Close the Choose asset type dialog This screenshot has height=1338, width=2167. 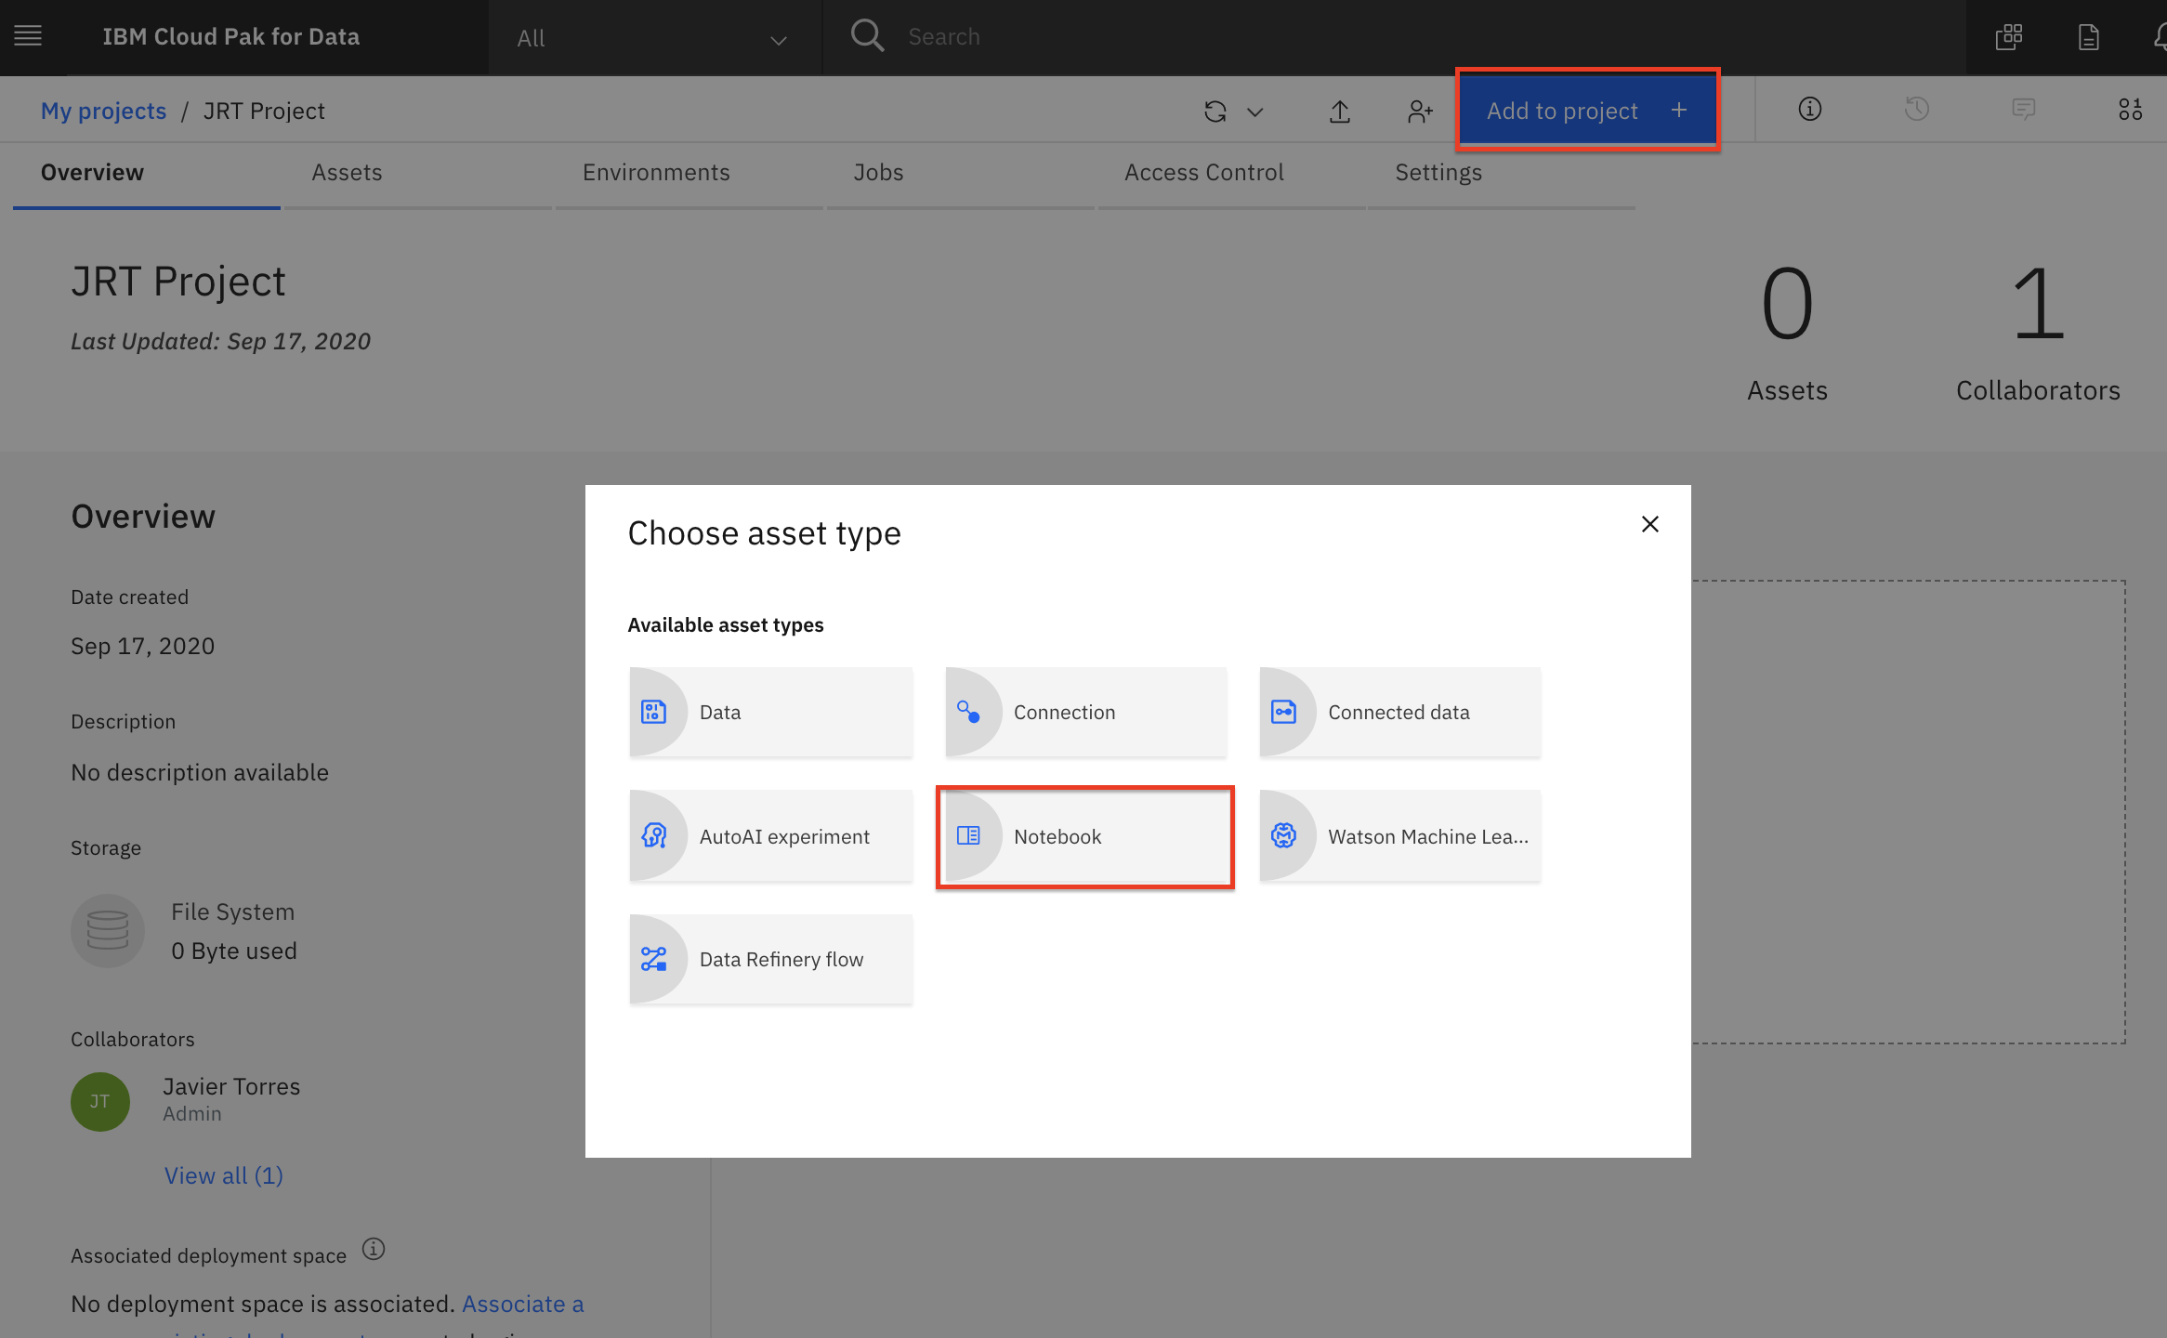pyautogui.click(x=1649, y=525)
